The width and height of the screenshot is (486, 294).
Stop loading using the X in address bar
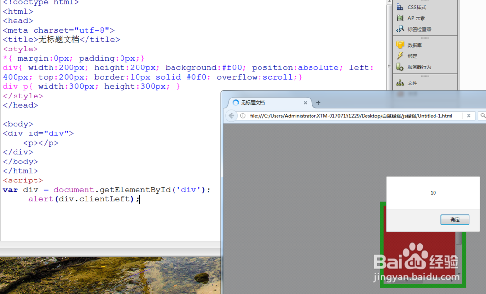469,116
